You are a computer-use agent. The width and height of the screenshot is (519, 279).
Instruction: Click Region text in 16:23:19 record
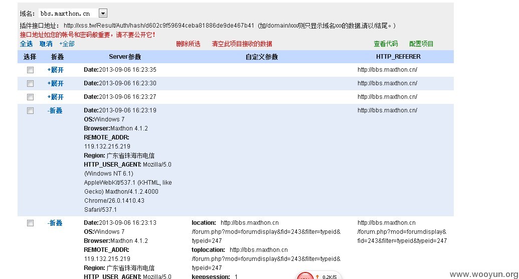pyautogui.click(x=119, y=156)
